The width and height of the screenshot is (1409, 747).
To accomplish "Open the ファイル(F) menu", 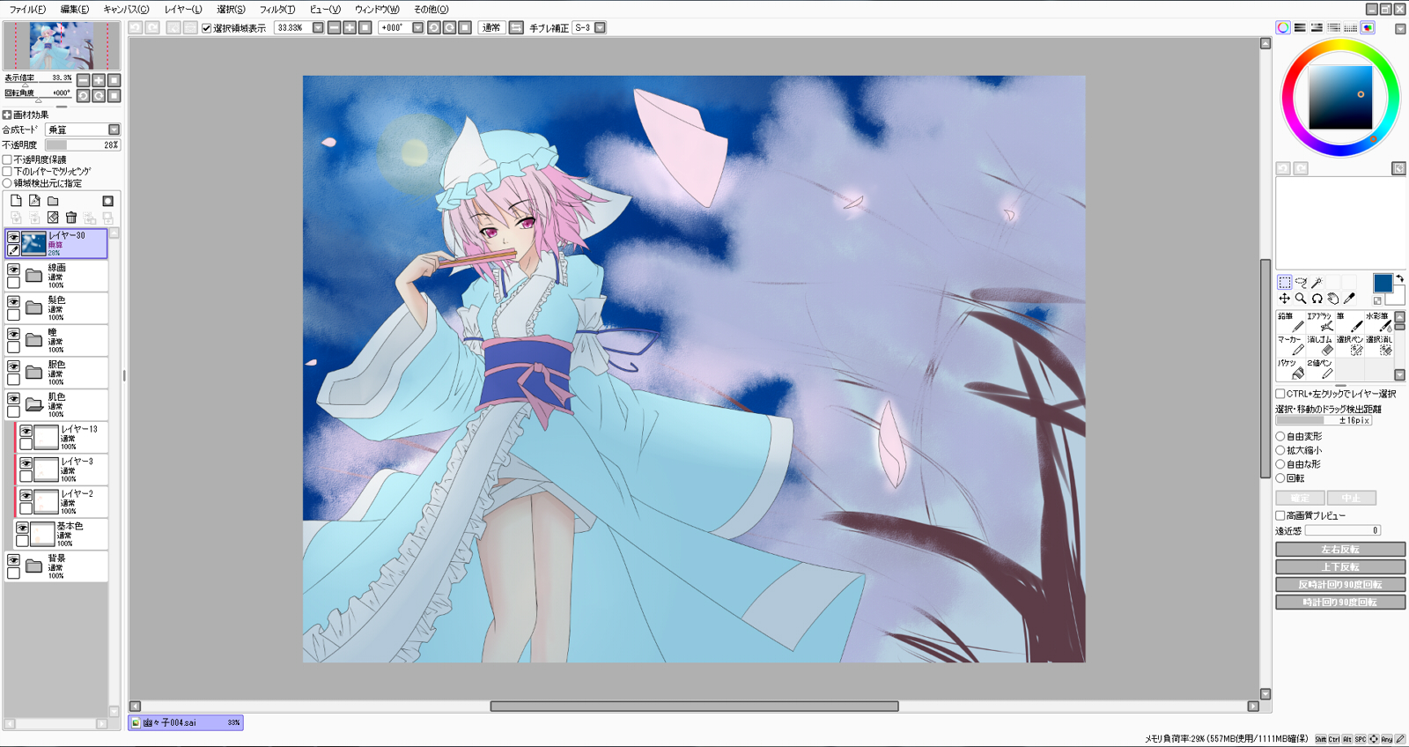I will [x=27, y=9].
